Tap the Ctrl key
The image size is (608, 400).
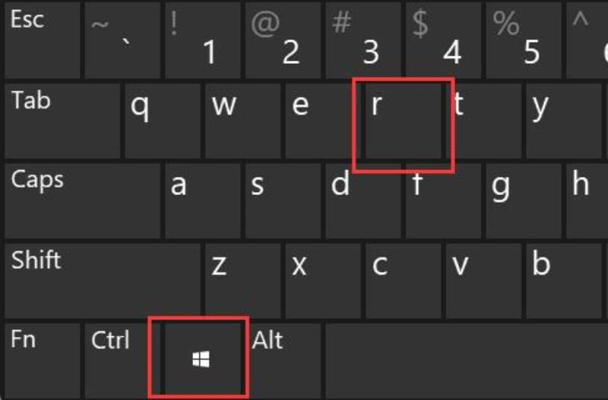pos(122,361)
